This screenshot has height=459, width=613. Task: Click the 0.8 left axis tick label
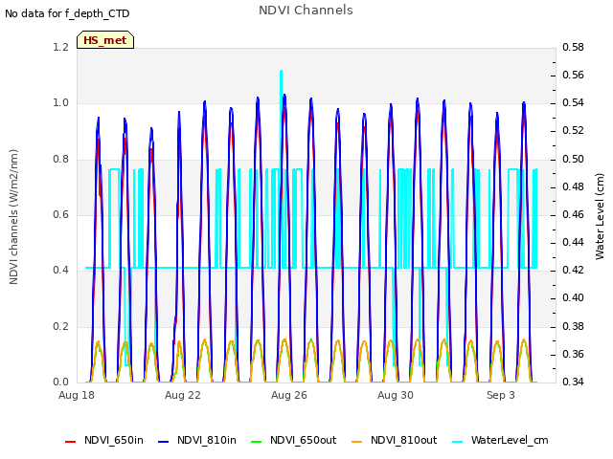pyautogui.click(x=60, y=160)
